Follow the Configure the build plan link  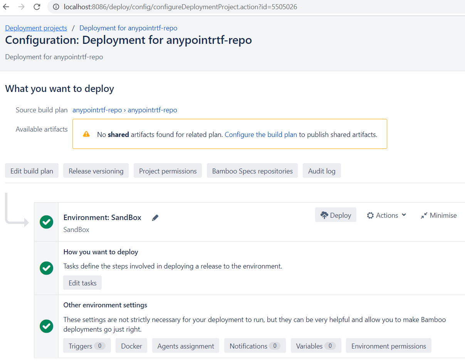pyautogui.click(x=261, y=135)
